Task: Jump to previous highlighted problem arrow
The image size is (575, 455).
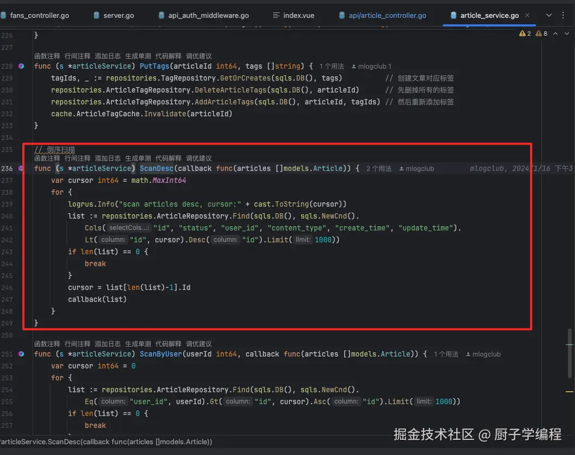Action: 555,34
